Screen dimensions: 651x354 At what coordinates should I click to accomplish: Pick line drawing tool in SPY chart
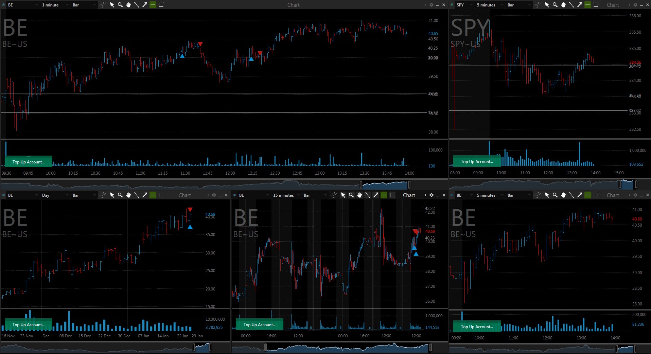(x=571, y=5)
